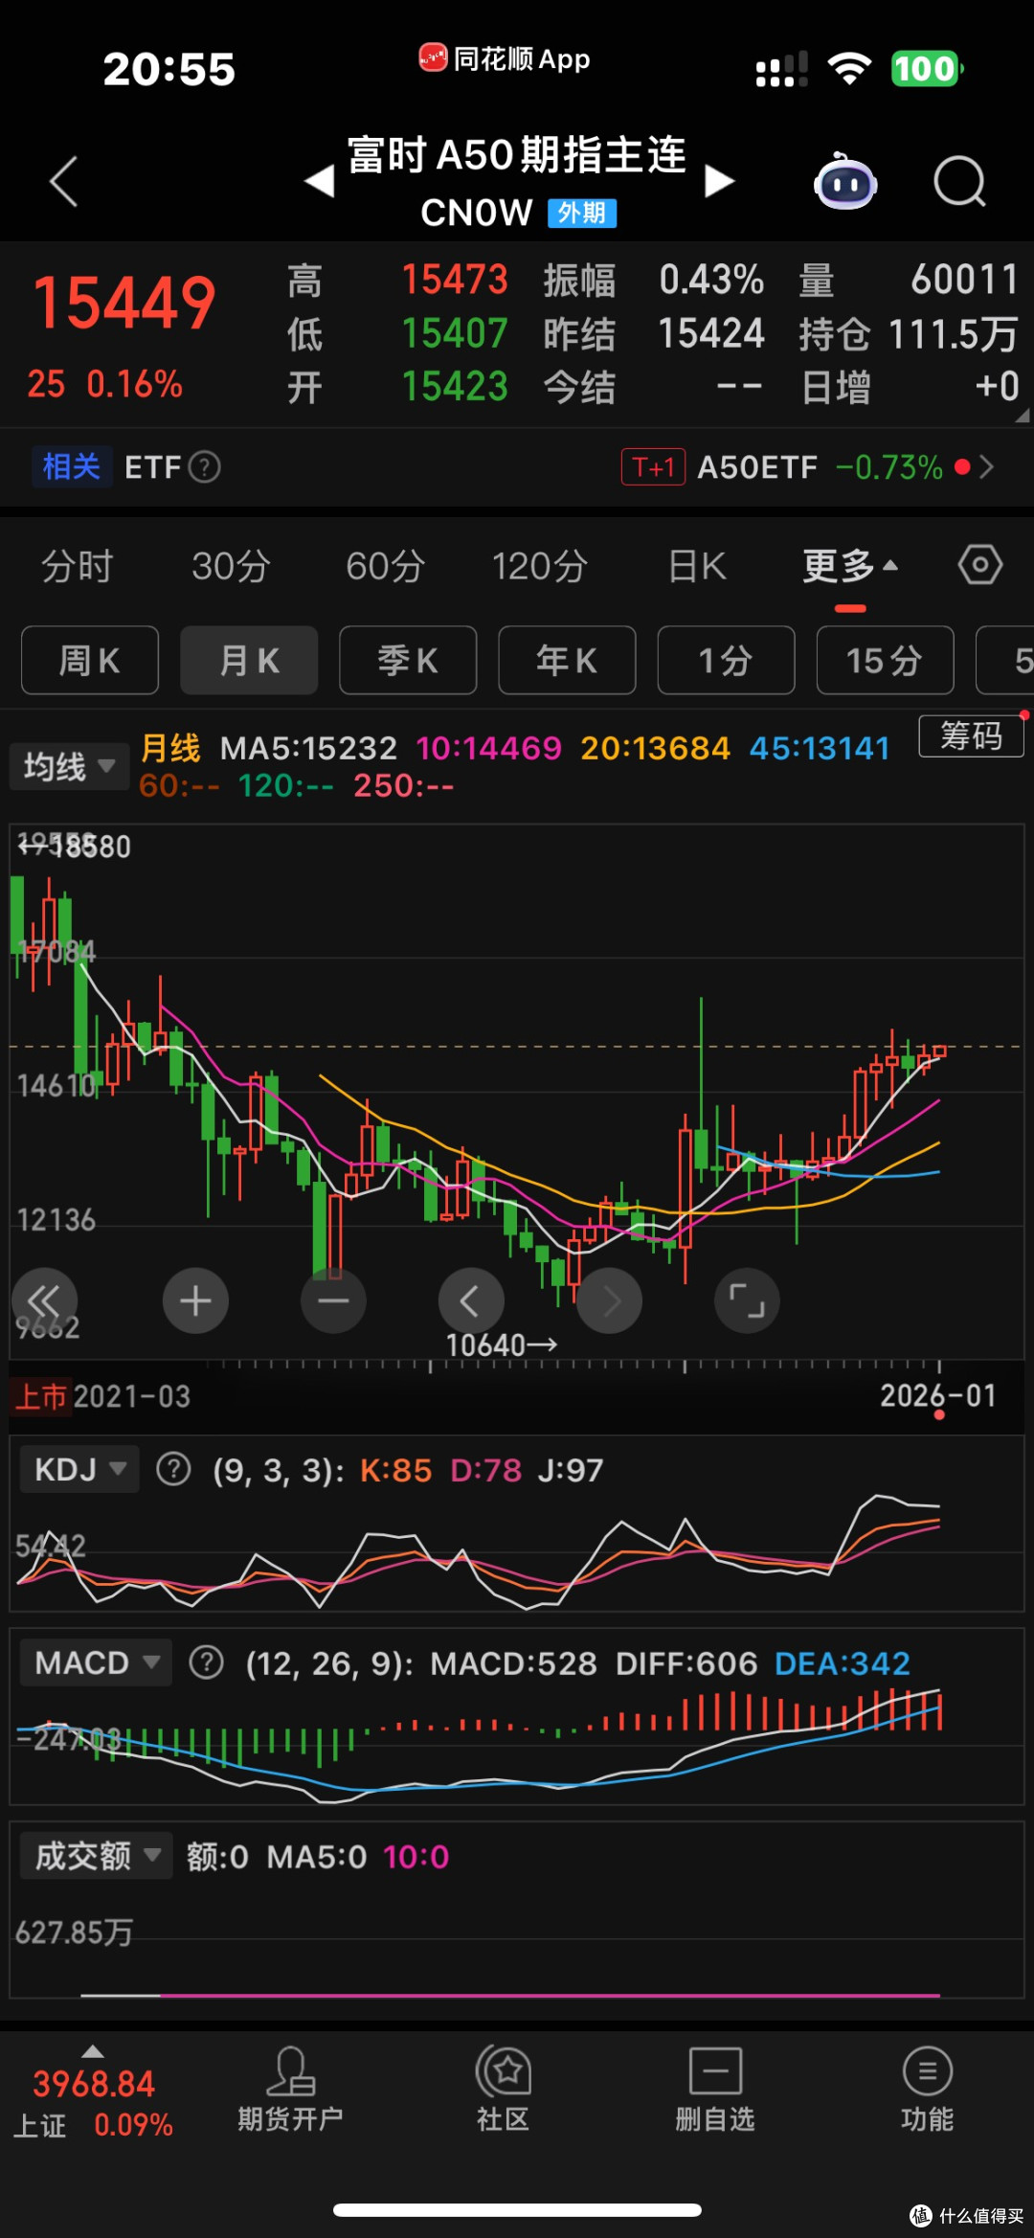Viewport: 1034px width, 2238px height.
Task: Select the 120分 tab
Action: [539, 566]
